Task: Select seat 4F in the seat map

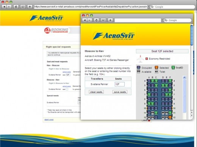Action: (170, 81)
